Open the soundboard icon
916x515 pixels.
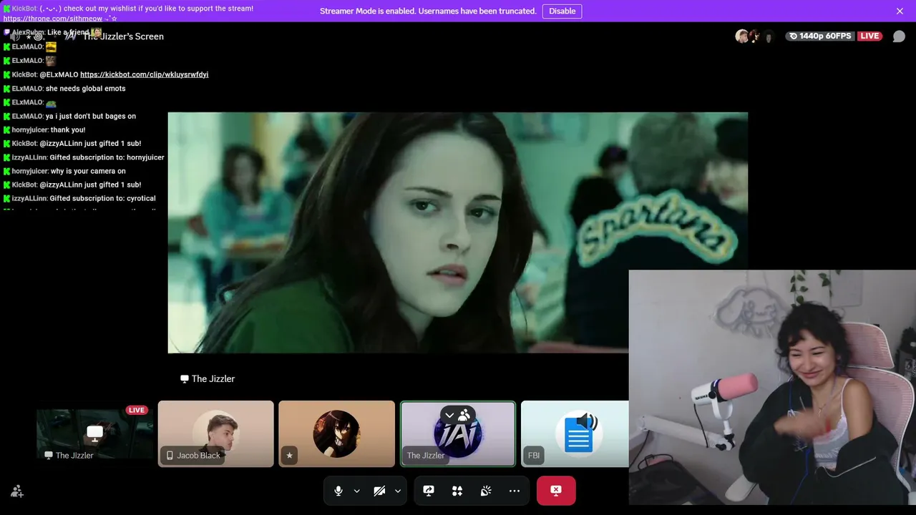486,491
